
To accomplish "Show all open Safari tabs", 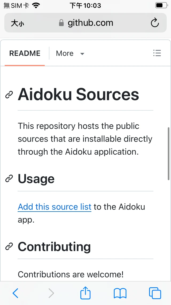I will [155, 293].
